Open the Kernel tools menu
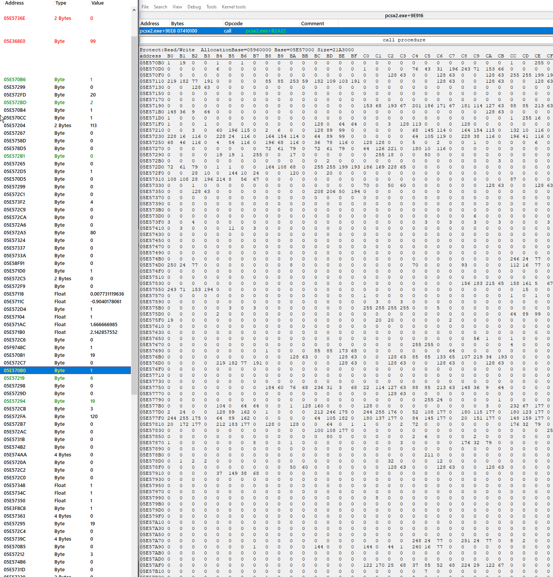Viewport: 553px width, 577px height. (x=233, y=7)
